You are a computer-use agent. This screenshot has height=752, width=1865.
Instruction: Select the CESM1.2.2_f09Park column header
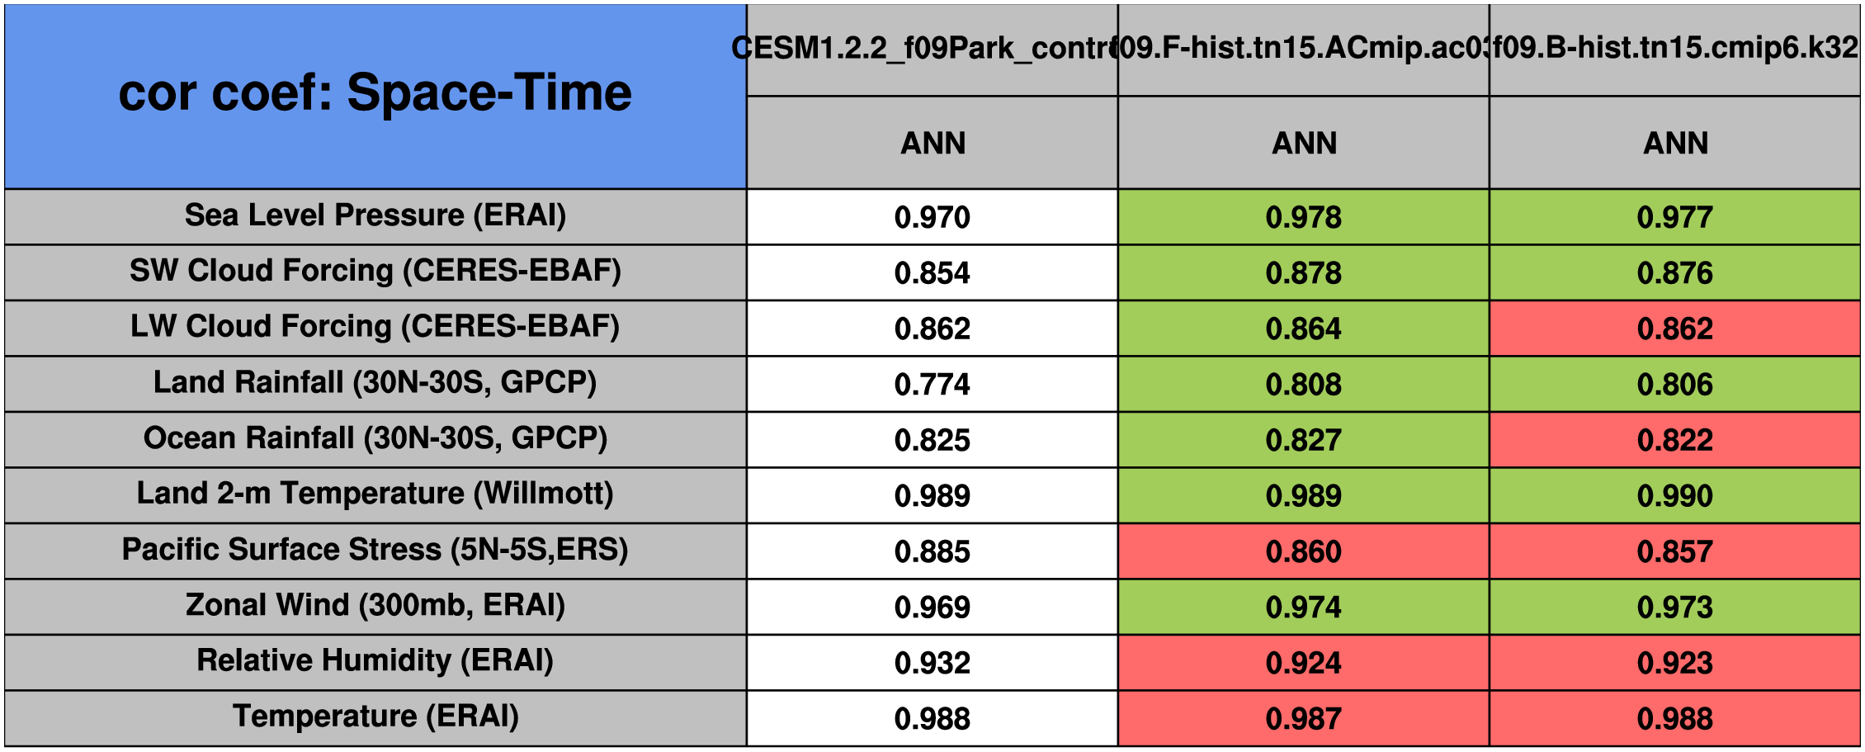(932, 49)
